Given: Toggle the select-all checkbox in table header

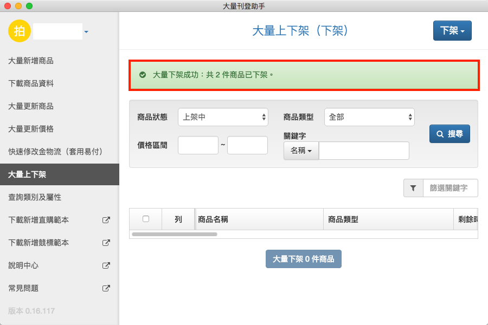Looking at the screenshot, I should [x=146, y=219].
